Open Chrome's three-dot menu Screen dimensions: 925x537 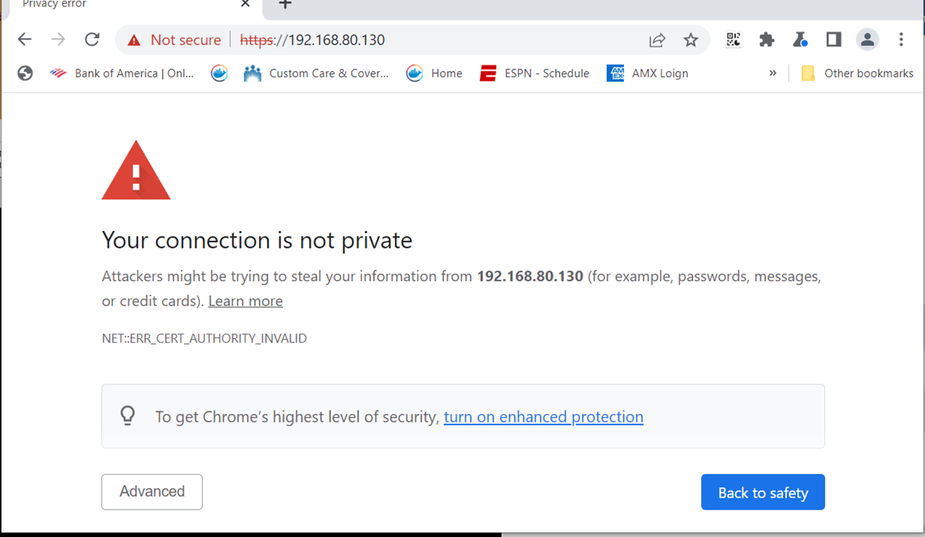[901, 40]
